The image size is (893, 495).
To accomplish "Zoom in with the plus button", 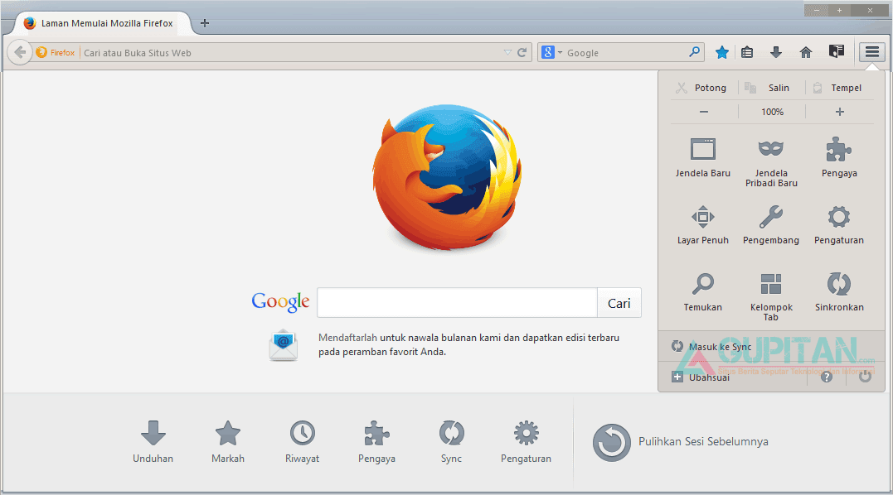I will [x=839, y=112].
